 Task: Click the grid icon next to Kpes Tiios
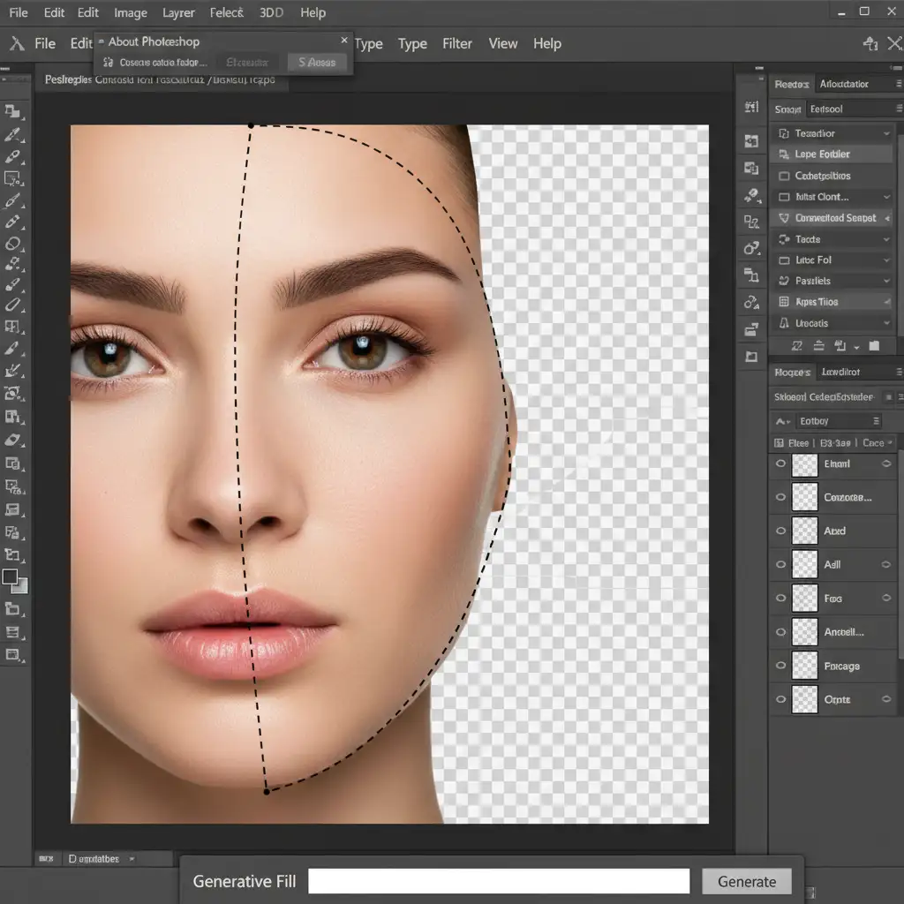(x=783, y=302)
